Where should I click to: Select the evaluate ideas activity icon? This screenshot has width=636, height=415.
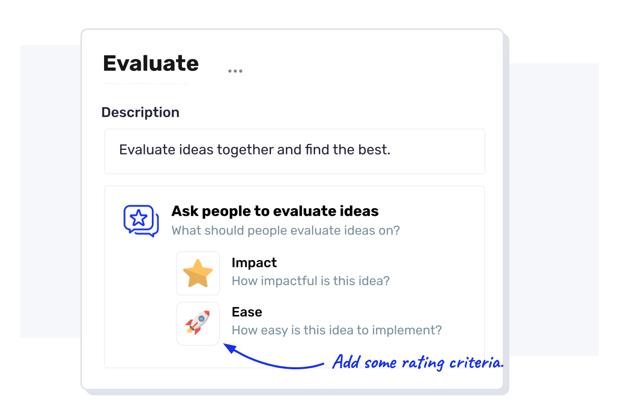[140, 220]
